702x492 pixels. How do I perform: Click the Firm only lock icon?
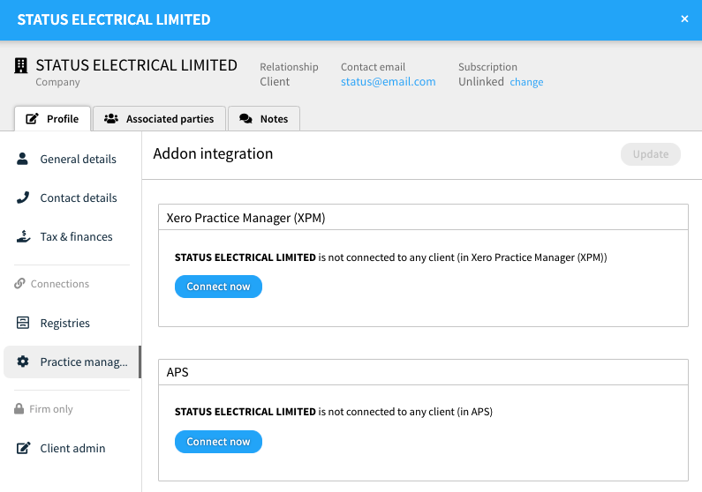click(x=19, y=408)
